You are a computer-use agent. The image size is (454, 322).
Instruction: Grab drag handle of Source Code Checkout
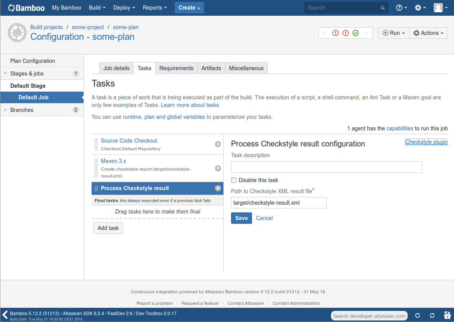97,145
